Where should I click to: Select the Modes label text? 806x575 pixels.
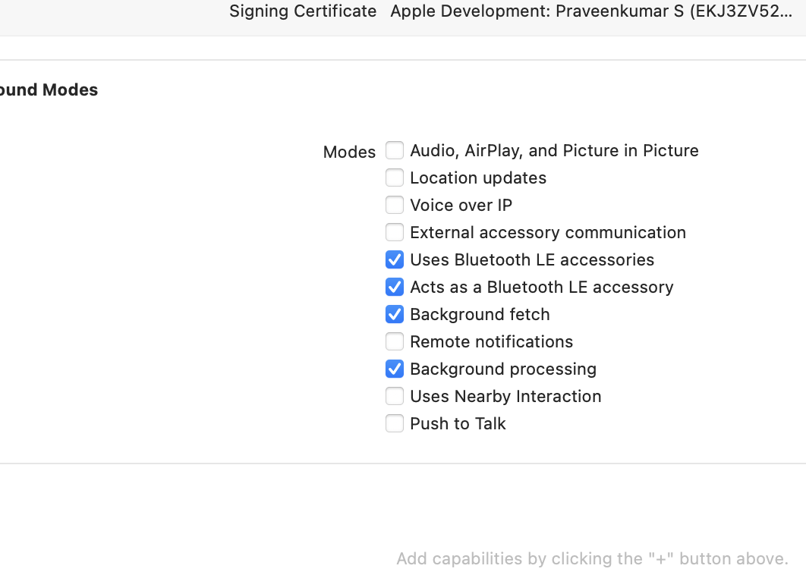tap(349, 152)
